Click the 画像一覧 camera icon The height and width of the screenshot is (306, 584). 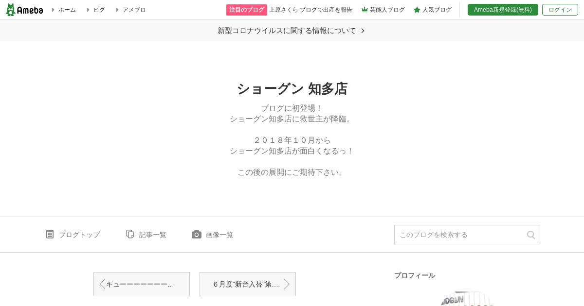pos(197,234)
